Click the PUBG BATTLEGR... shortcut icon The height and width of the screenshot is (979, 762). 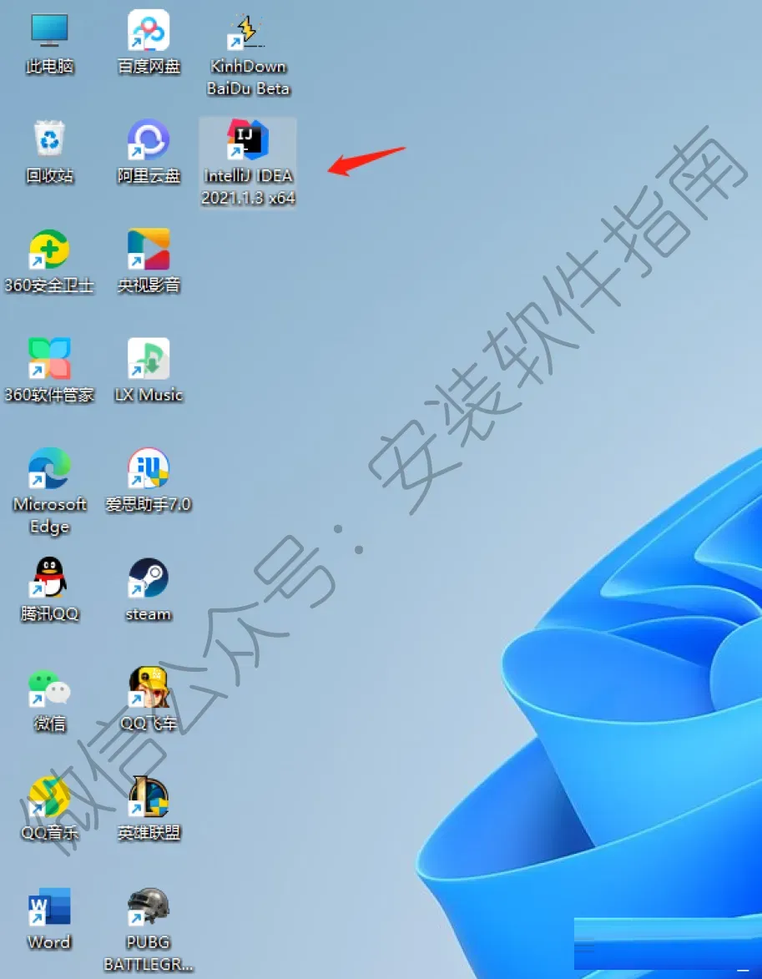coord(149,906)
